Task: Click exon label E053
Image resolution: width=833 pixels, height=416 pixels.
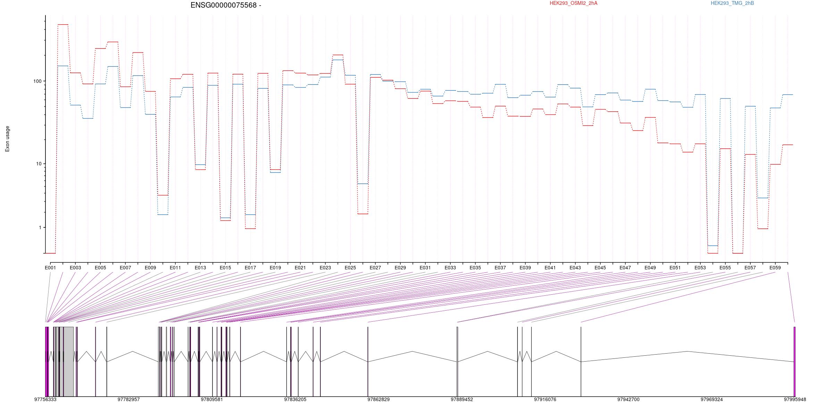Action: 700,268
